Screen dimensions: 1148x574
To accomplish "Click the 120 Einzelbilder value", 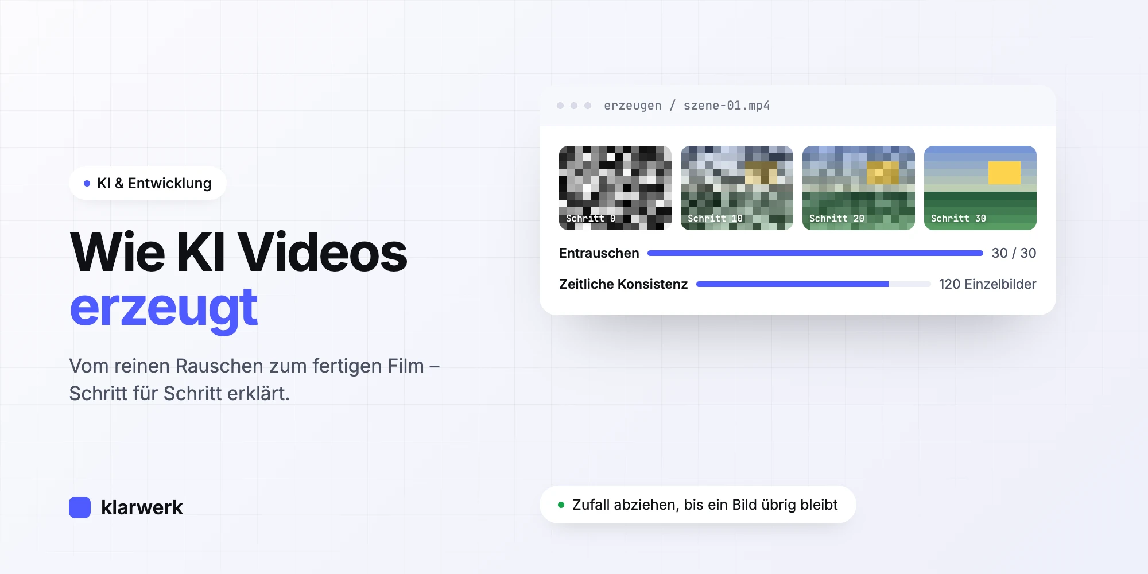I will 987,284.
